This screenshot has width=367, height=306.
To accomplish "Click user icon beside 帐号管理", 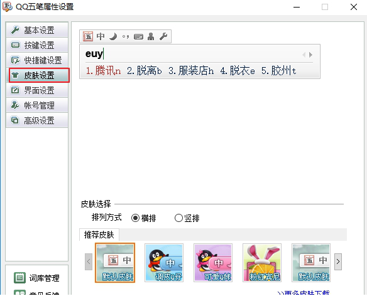I will (15, 105).
